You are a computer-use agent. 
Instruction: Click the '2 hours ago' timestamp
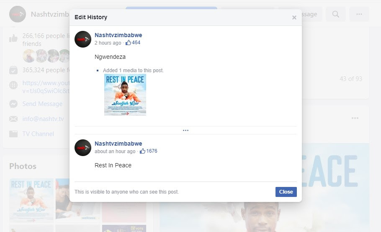click(108, 43)
